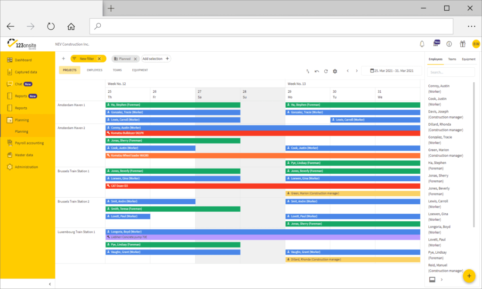
Task: Expand right panel chevron
Action: point(442,280)
